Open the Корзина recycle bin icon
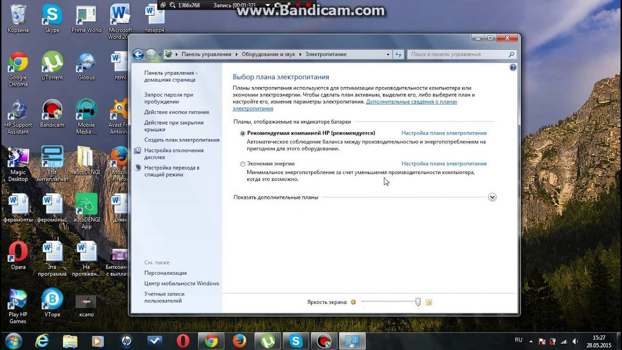The width and height of the screenshot is (622, 350). [18, 18]
